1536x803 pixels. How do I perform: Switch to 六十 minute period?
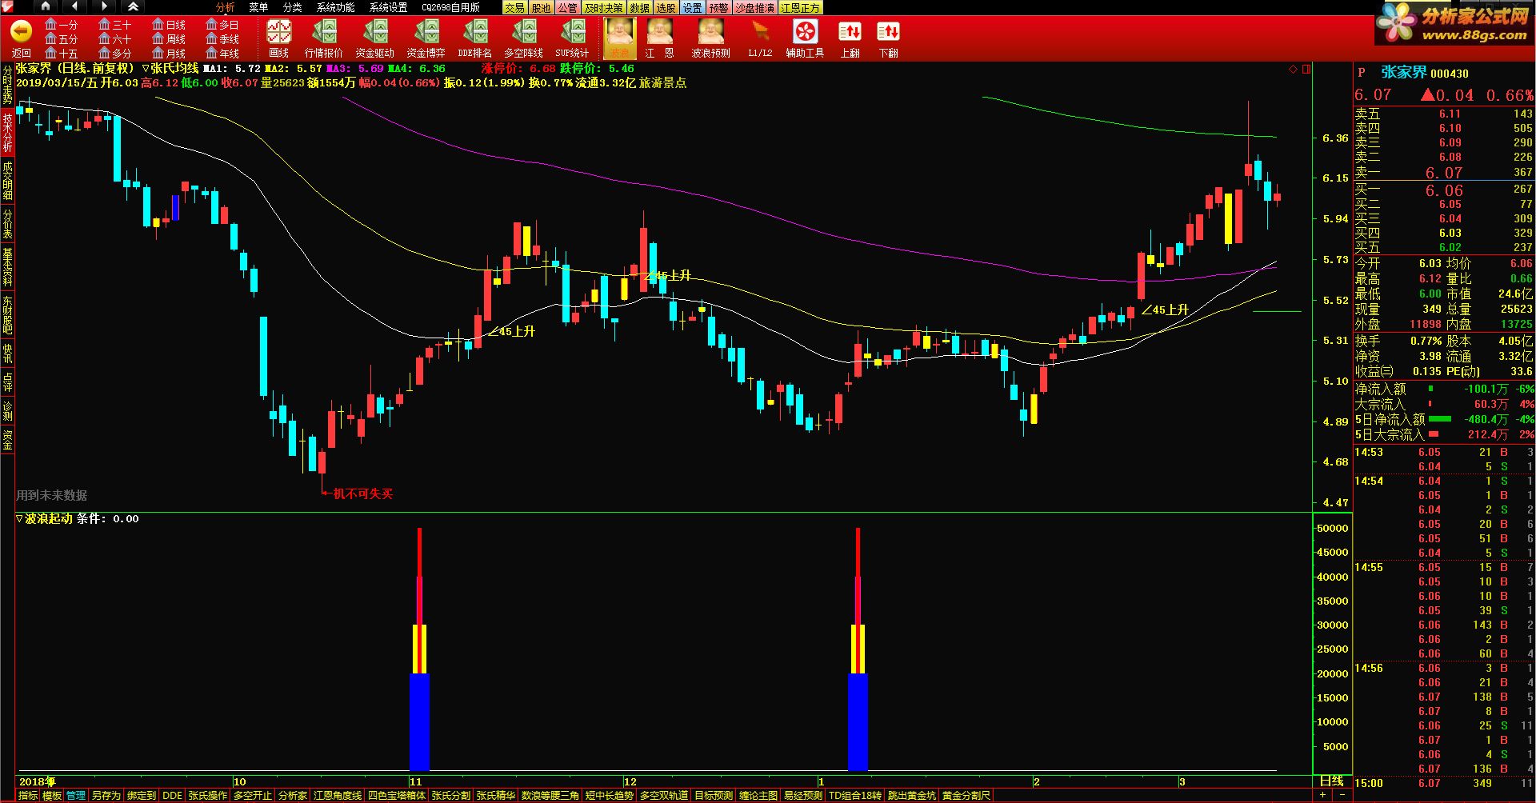115,39
